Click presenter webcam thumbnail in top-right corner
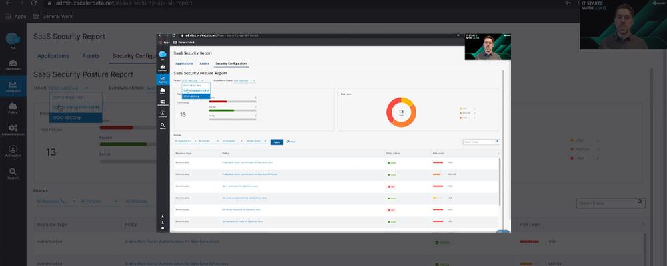 [623, 25]
